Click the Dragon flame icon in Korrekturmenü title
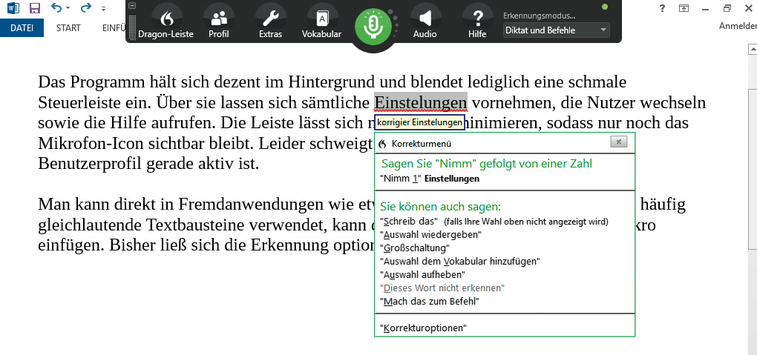This screenshot has height=355, width=757. [x=383, y=144]
